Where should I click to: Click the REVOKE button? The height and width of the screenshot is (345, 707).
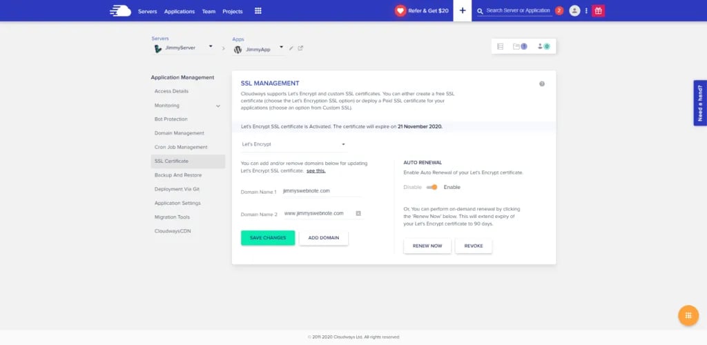(474, 246)
